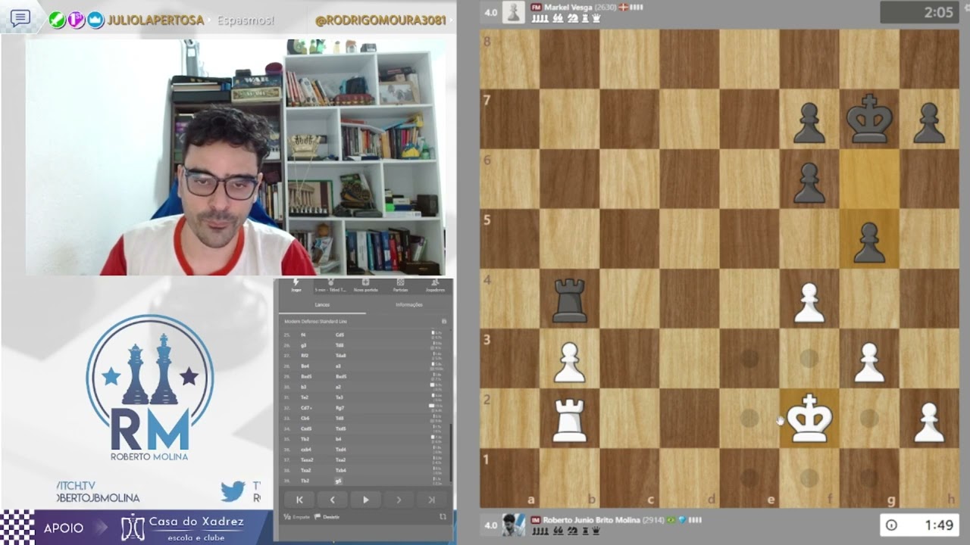Click the black rook on b4

pos(569,299)
